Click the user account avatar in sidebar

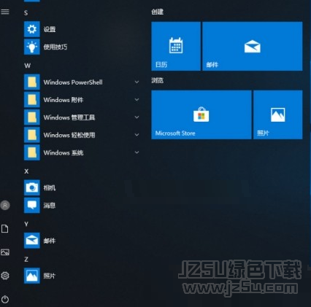[x=5, y=205]
